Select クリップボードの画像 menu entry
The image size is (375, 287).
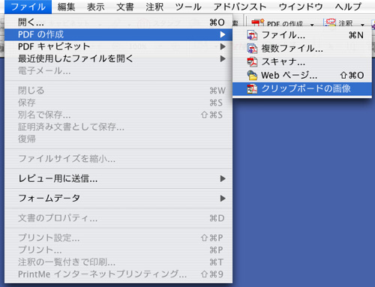302,88
